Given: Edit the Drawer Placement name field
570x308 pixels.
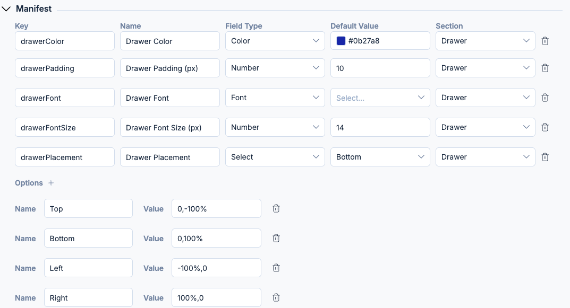Looking at the screenshot, I should tap(170, 157).
